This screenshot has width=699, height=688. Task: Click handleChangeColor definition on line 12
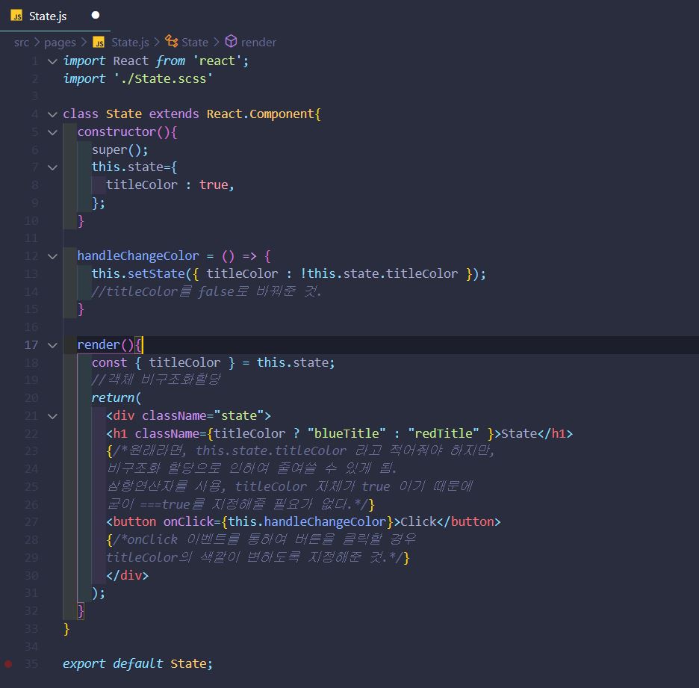138,255
